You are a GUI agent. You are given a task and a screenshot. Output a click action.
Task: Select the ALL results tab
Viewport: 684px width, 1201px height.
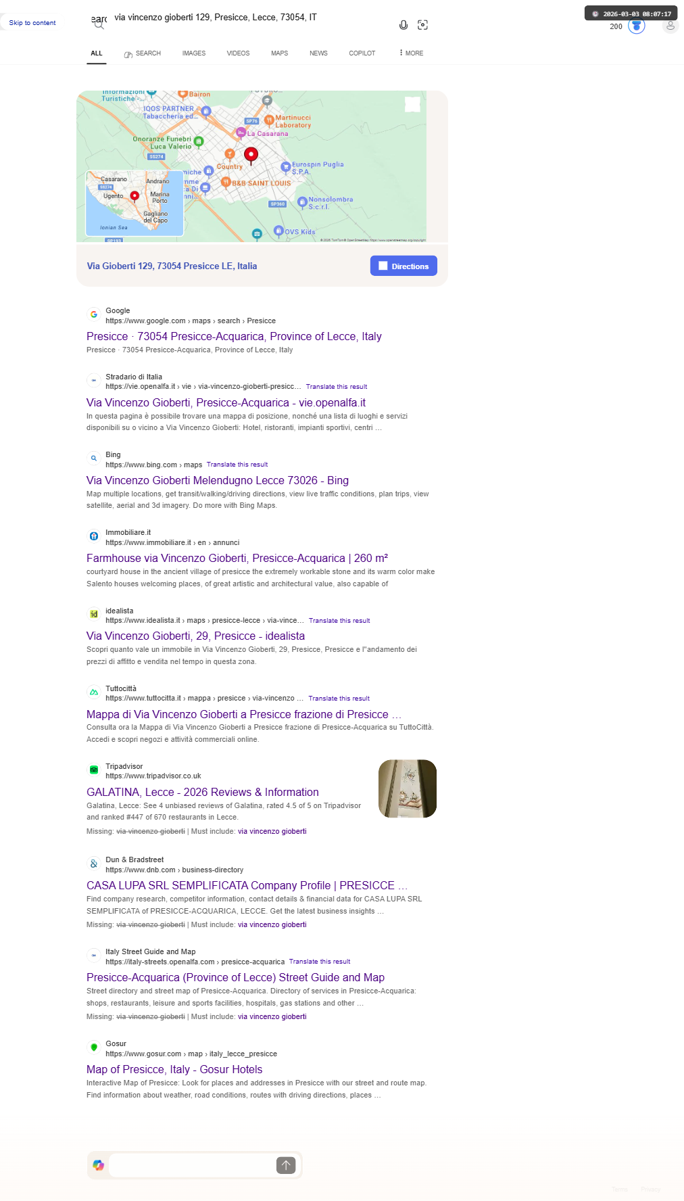97,53
